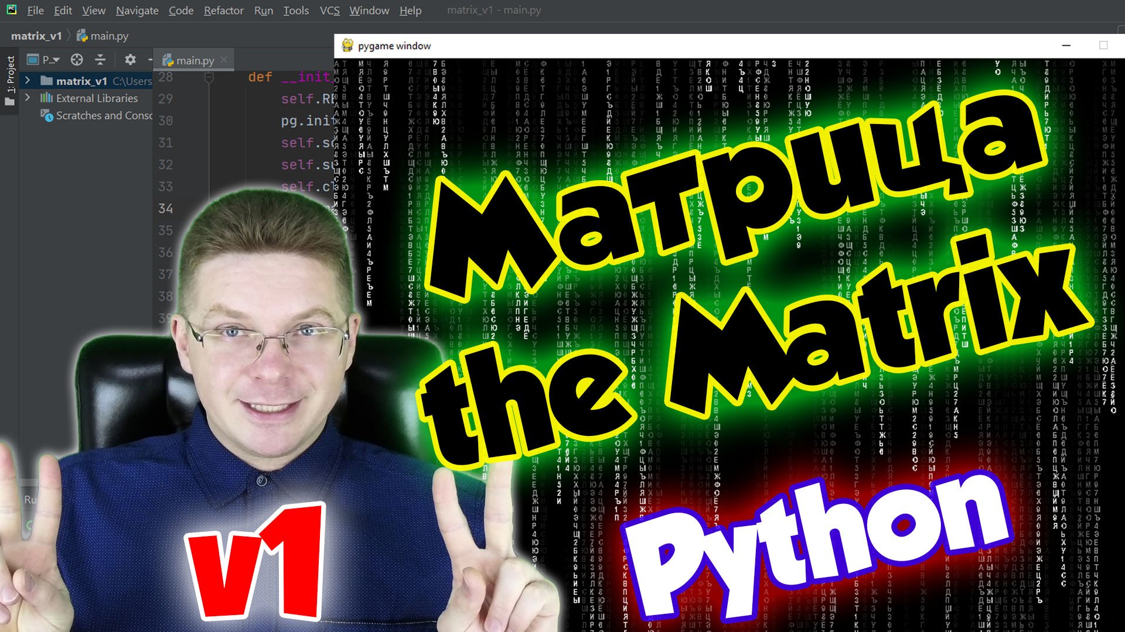Viewport: 1125px width, 632px height.
Task: Click the Select Opened File crosshair icon
Action: pos(76,60)
